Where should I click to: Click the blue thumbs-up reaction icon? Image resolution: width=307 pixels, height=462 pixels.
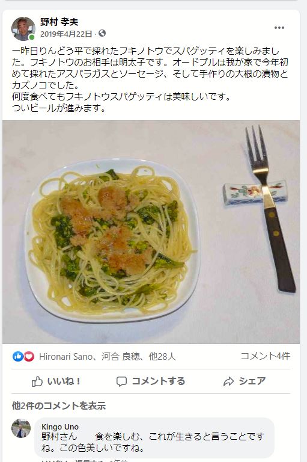coord(17,357)
